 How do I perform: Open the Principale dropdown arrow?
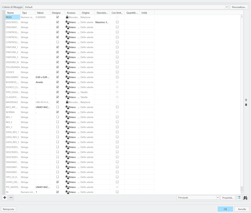(218, 197)
